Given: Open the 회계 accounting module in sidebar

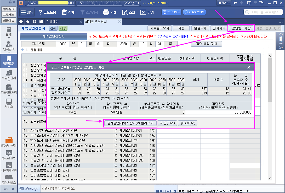Looking at the screenshot, I should [9, 31].
